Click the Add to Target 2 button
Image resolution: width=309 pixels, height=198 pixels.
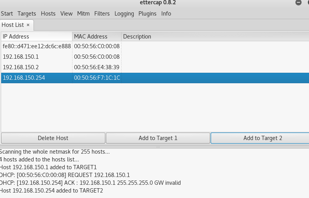click(260, 138)
